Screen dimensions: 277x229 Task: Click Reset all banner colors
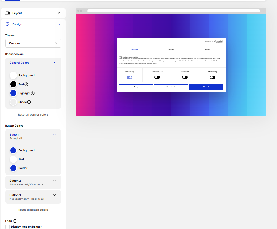pyautogui.click(x=33, y=114)
